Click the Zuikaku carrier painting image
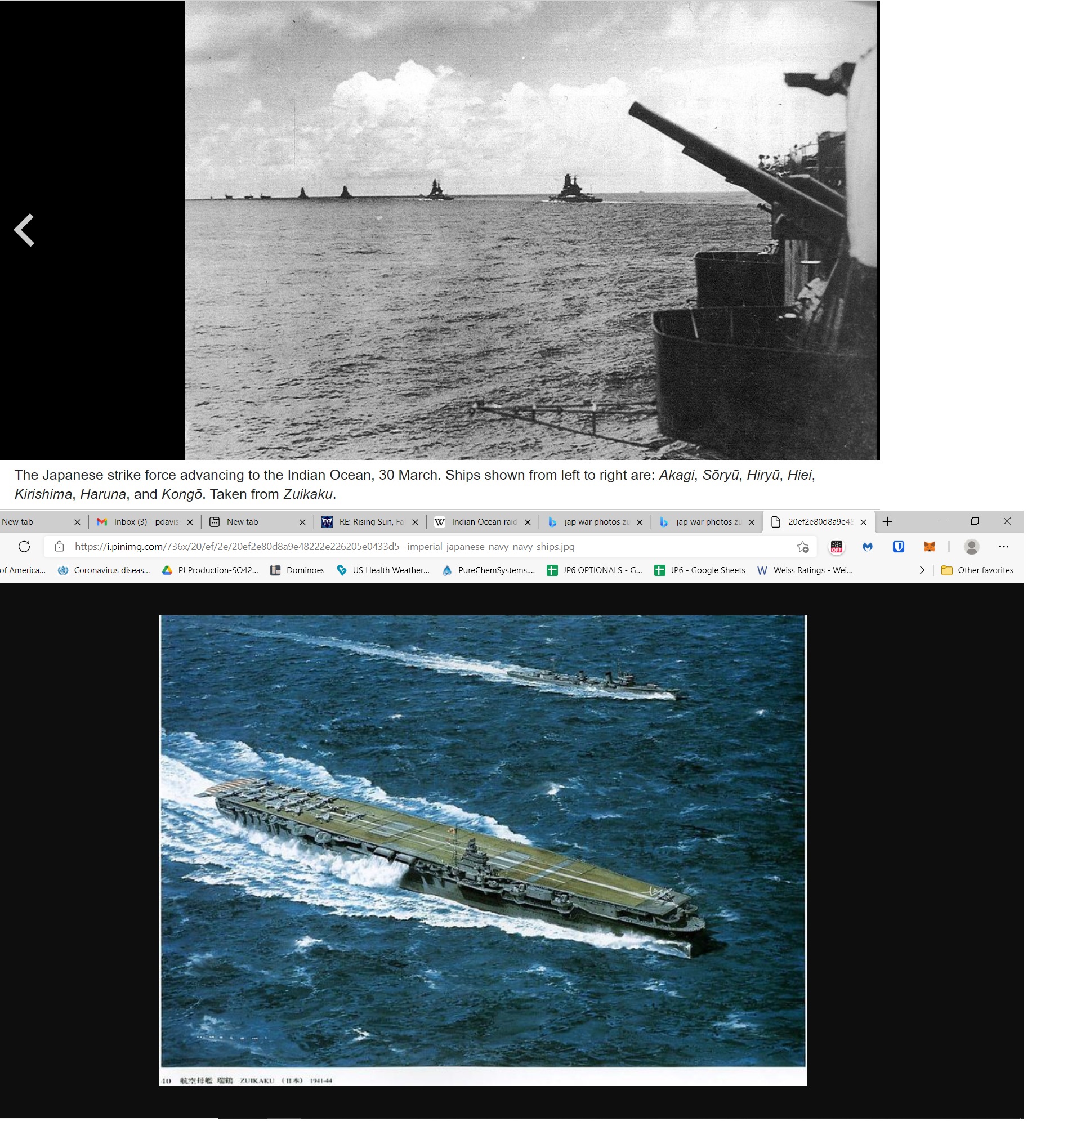Image resolution: width=1081 pixels, height=1126 pixels. tap(483, 842)
